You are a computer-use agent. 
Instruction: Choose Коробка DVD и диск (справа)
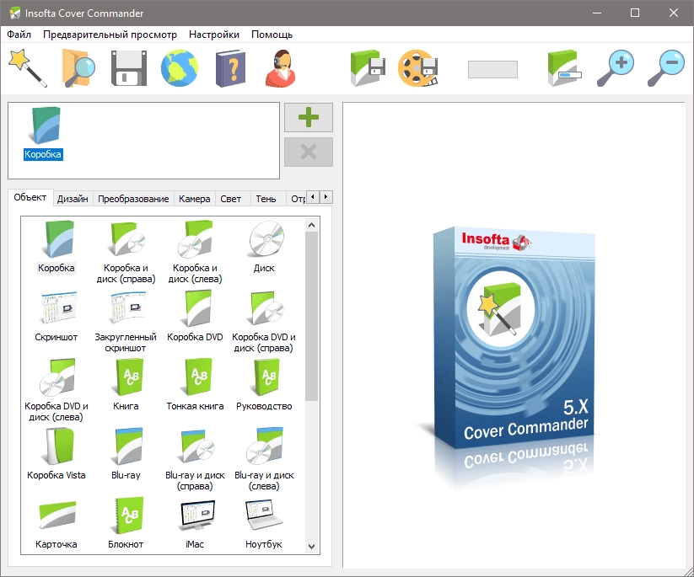coord(264,322)
